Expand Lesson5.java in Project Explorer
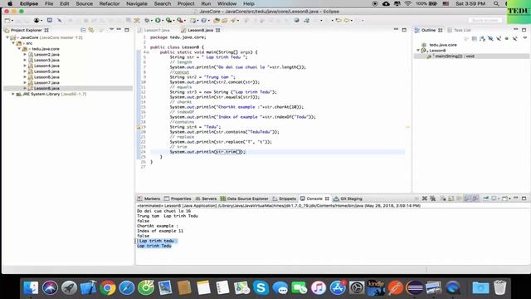 coord(25,71)
